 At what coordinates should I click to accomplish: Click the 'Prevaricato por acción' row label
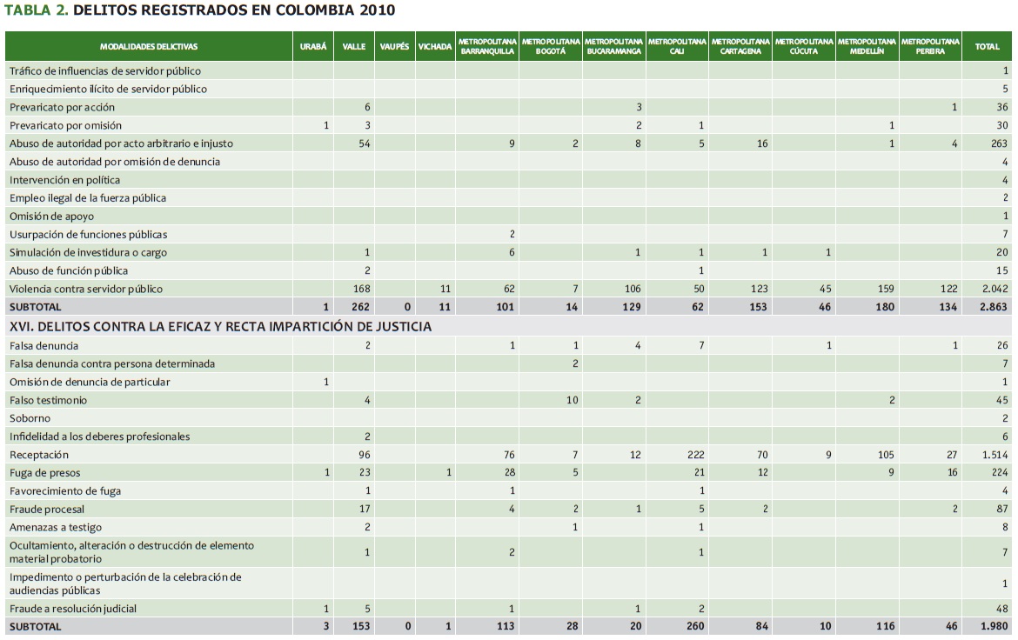(x=62, y=107)
